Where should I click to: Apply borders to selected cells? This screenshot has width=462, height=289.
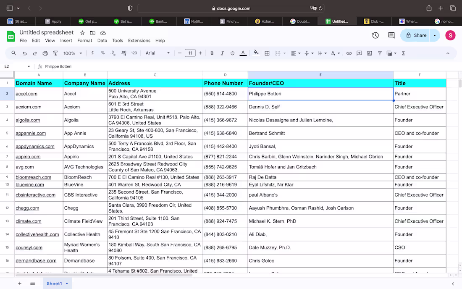267,53
